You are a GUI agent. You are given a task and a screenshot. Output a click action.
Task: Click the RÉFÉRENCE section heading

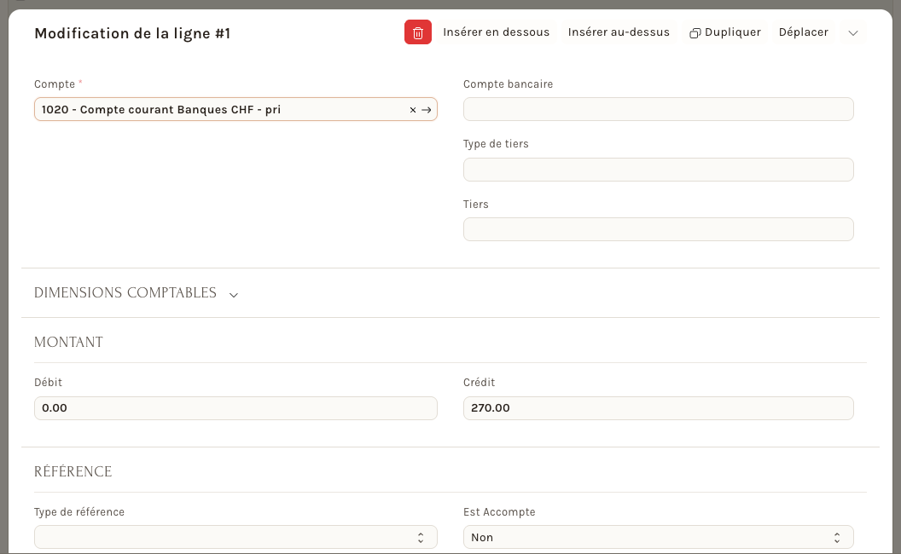(73, 472)
